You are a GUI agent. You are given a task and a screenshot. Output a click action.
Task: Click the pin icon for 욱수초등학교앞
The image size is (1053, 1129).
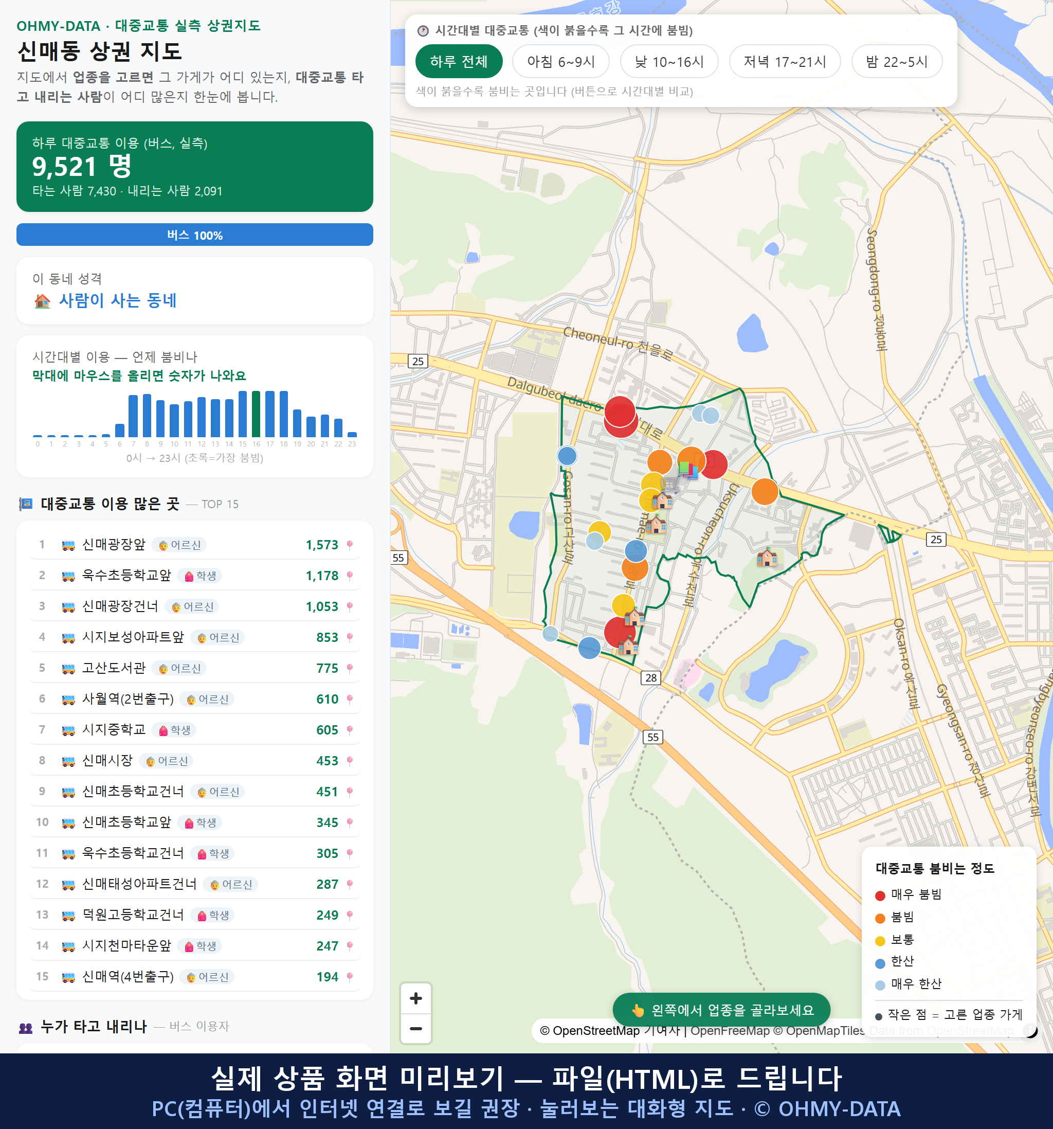350,576
